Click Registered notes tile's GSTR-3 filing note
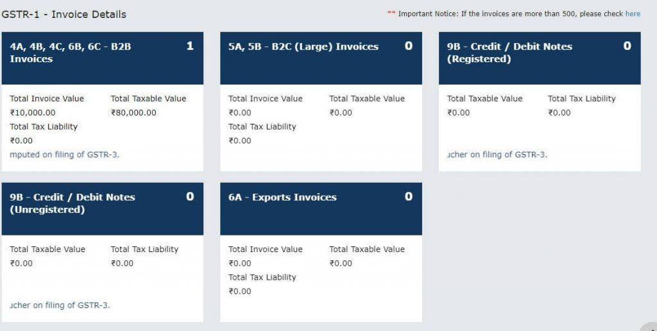The height and width of the screenshot is (331, 657). pyautogui.click(x=497, y=155)
